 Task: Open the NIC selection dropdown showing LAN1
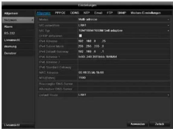pyautogui.click(x=124, y=25)
